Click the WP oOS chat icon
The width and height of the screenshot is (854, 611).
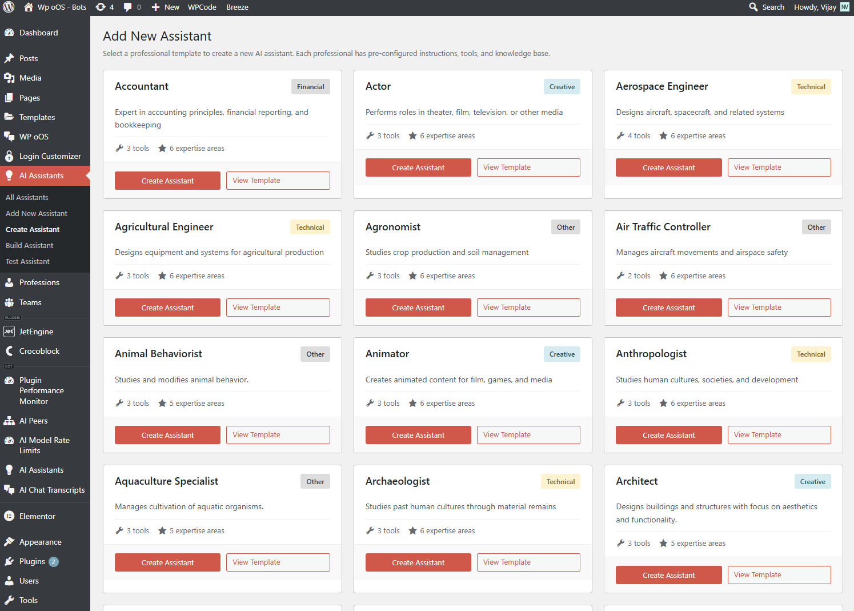pyautogui.click(x=9, y=137)
